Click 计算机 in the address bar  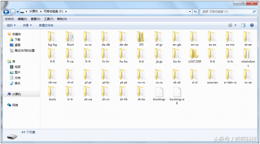[33, 12]
